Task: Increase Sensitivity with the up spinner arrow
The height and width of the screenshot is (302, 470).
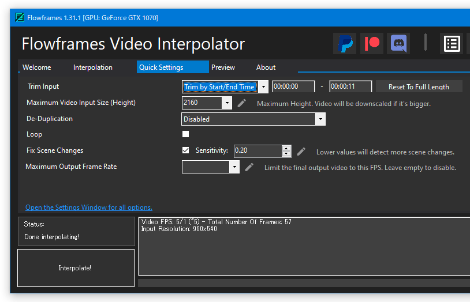Action: [286, 148]
